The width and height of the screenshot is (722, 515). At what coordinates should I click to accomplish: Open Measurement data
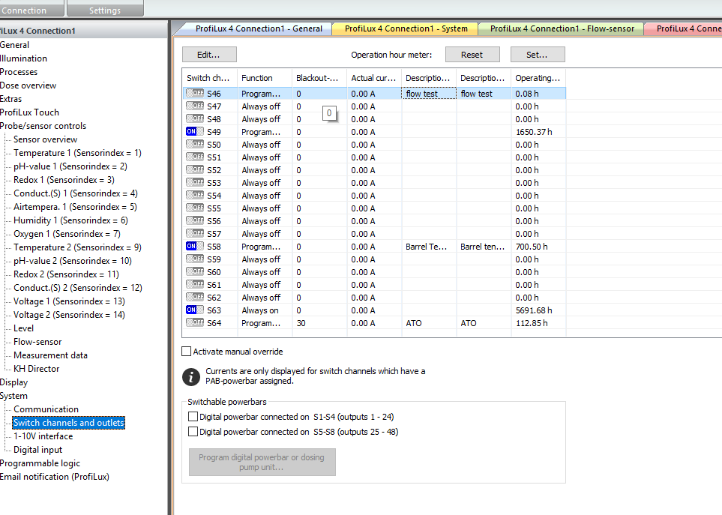[x=50, y=355]
